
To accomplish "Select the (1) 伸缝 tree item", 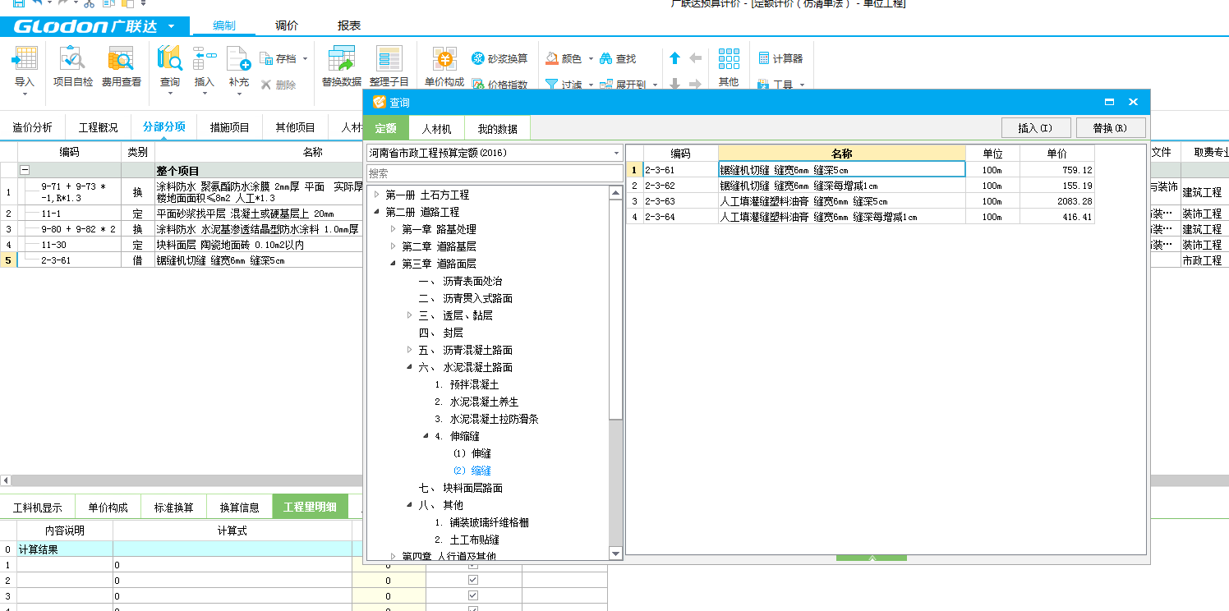I will coord(472,453).
